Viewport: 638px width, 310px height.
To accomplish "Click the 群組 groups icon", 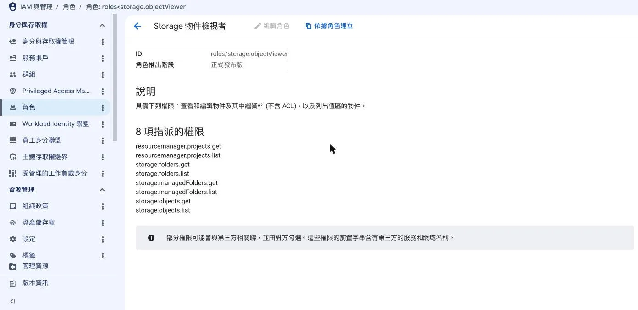I will coord(13,75).
